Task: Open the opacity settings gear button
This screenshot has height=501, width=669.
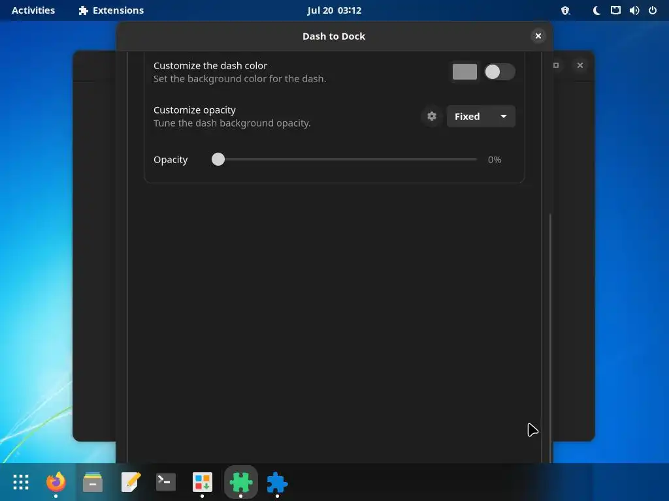Action: pyautogui.click(x=431, y=116)
